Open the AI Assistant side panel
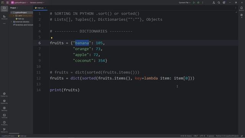Image resolution: width=245 pixels, height=138 pixels. click(242, 15)
